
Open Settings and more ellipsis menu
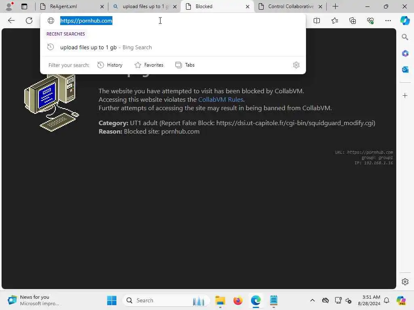click(388, 21)
